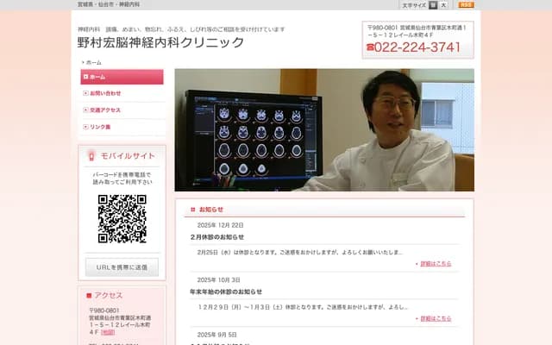
Task: Click the date 2025年 10月 3日
Action: [x=218, y=279]
